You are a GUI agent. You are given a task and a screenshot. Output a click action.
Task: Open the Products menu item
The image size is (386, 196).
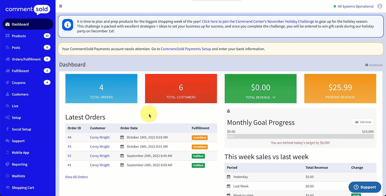[28, 36]
